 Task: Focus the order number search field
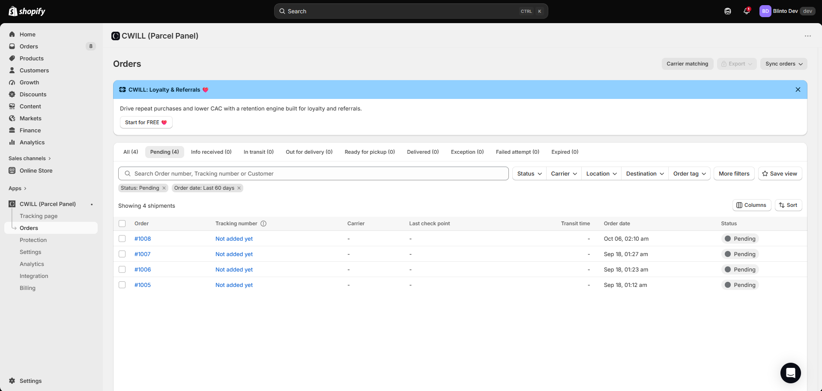[314, 173]
